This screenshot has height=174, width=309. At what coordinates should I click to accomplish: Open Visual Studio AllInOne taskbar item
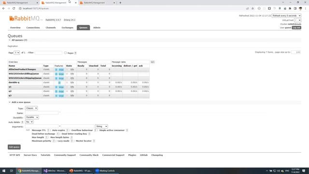(55, 171)
